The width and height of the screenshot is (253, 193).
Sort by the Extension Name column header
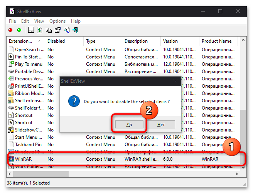(25, 41)
